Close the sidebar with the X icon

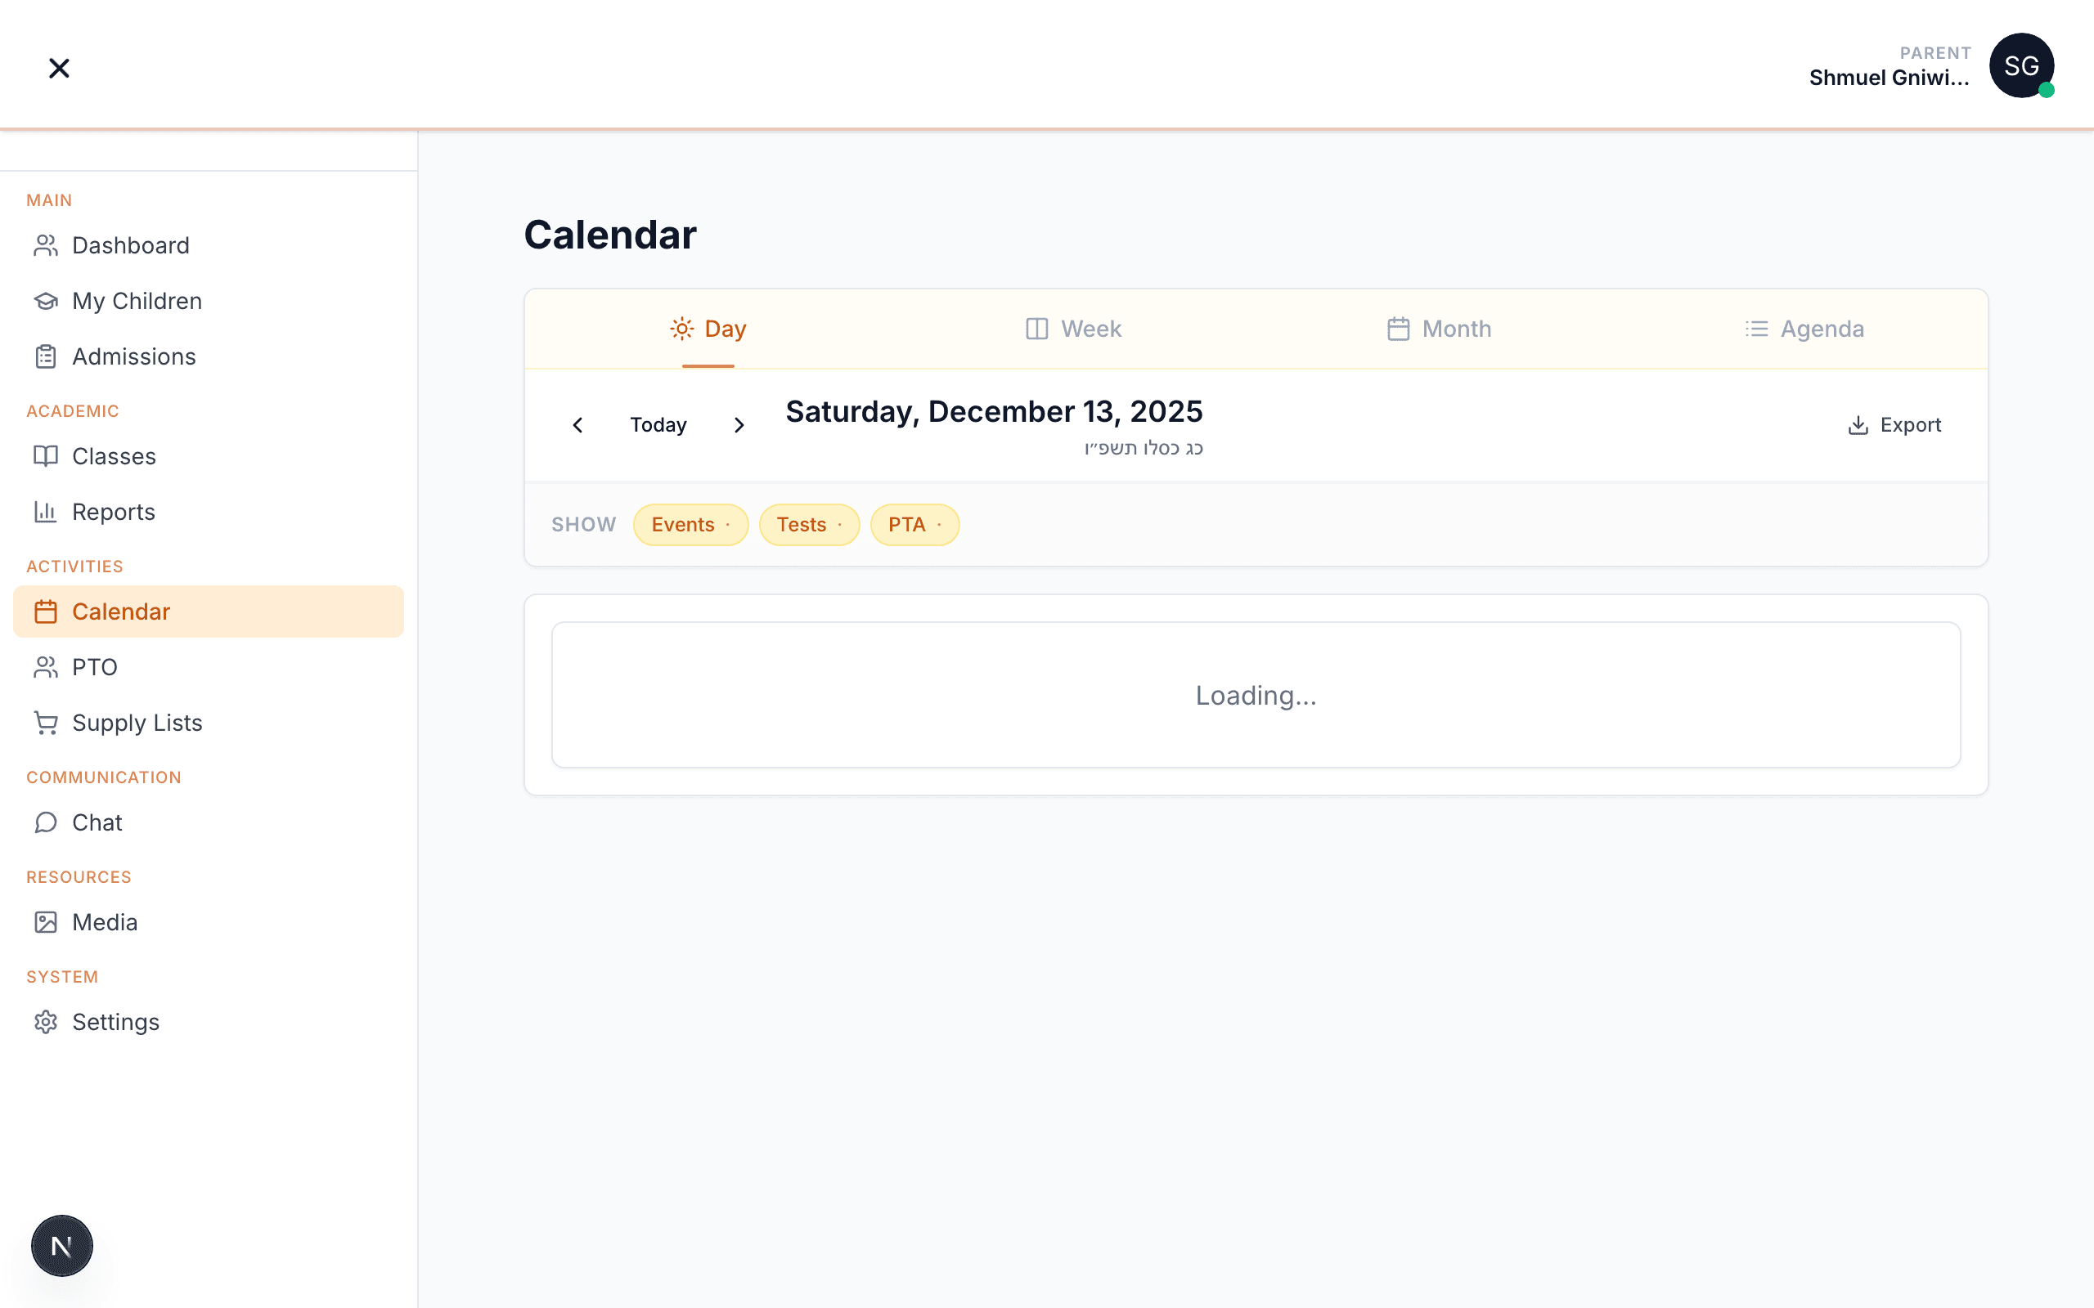tap(59, 68)
